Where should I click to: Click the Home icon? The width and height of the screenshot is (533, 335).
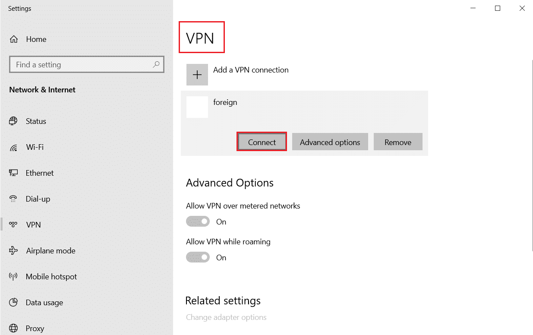[x=14, y=39]
